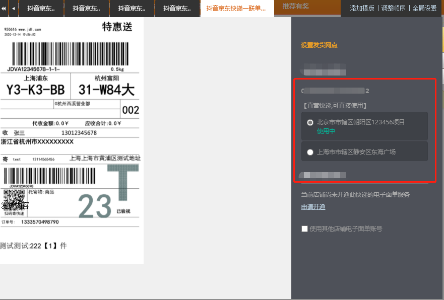Click the QR code on the waybill
Screen dimensions: 444x300
(14, 198)
